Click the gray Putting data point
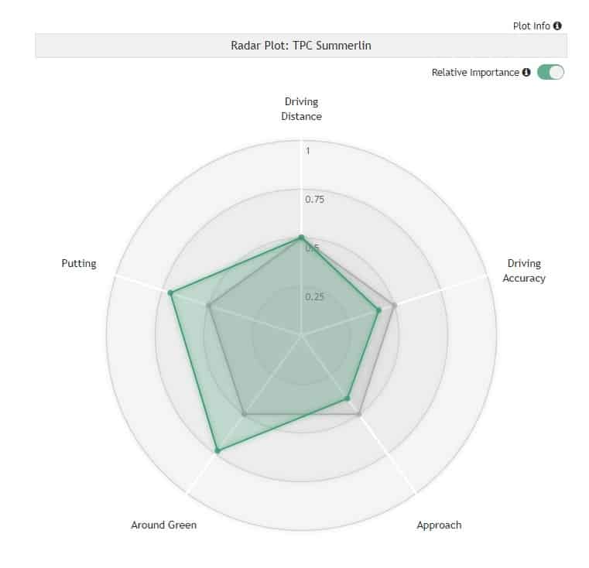The image size is (589, 568). 209,305
